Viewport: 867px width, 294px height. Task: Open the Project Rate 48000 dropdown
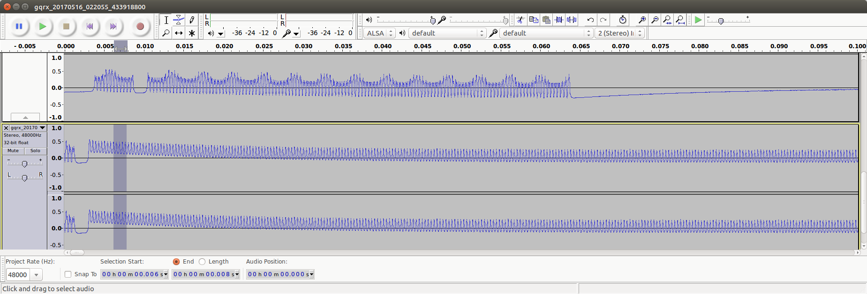36,275
